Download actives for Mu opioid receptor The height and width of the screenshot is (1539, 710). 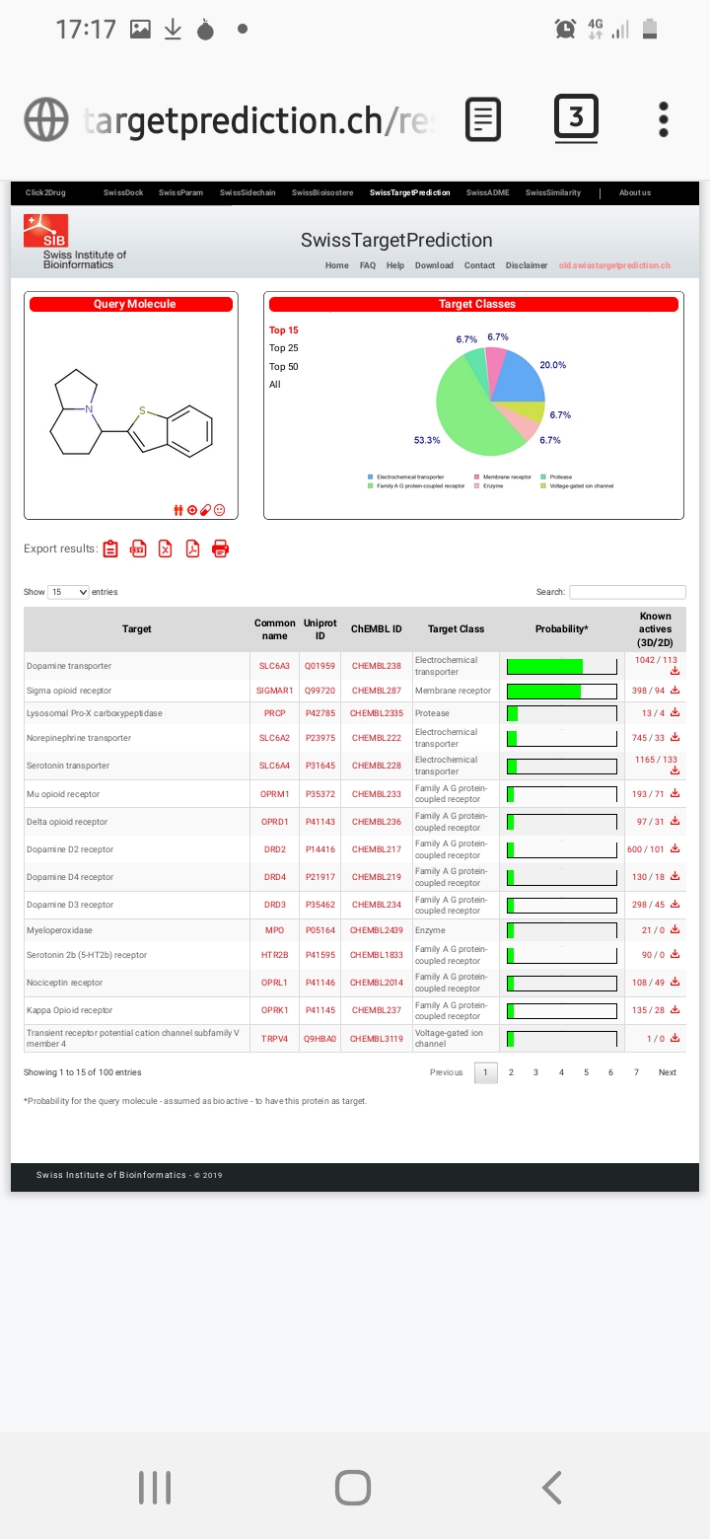pyautogui.click(x=674, y=793)
